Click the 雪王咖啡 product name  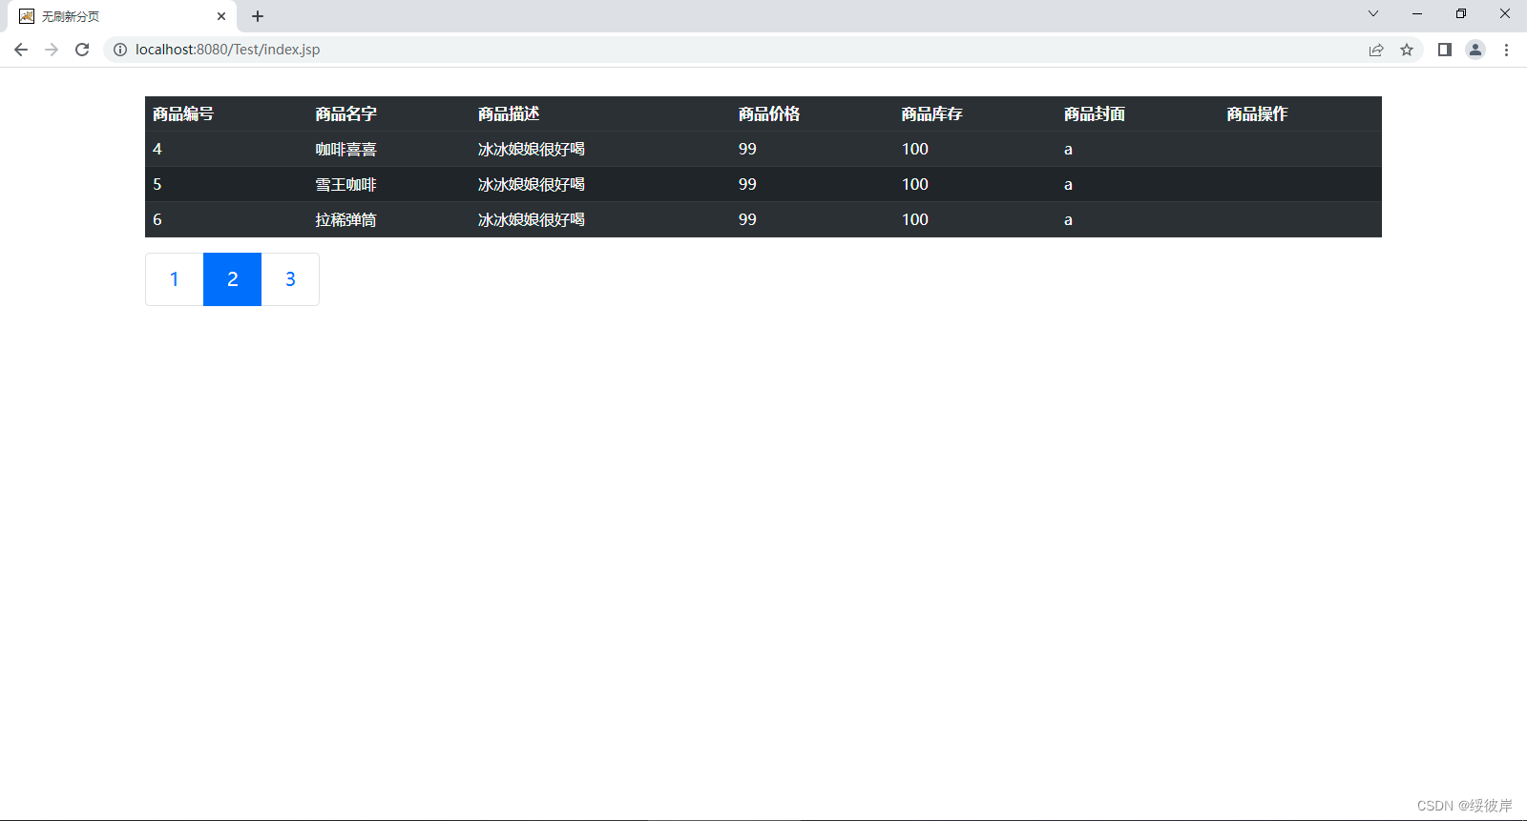click(x=346, y=185)
